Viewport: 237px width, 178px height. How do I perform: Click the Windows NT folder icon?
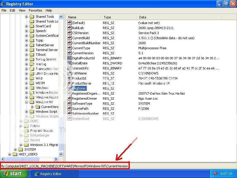click(32, 102)
